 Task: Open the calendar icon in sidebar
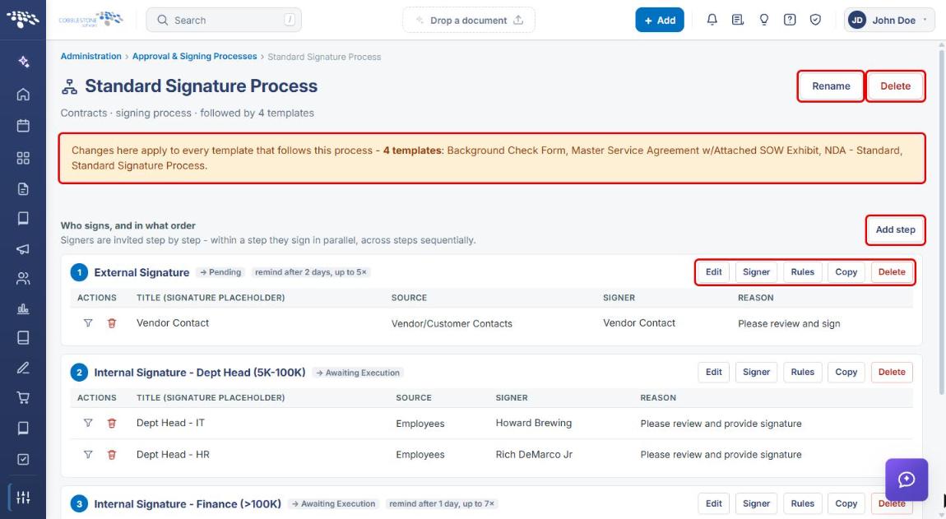click(23, 126)
